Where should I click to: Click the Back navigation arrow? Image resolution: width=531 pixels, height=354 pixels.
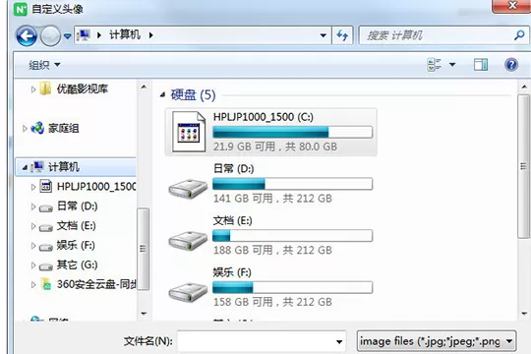pos(27,35)
